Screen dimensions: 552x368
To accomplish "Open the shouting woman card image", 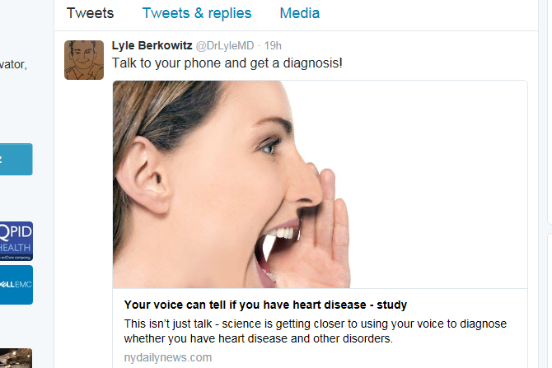I will click(x=320, y=184).
